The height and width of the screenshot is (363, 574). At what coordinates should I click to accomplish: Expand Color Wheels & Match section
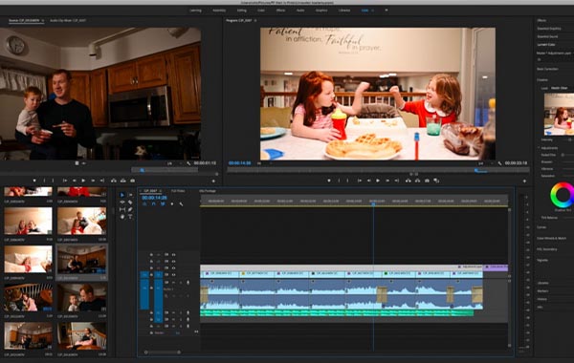click(551, 239)
